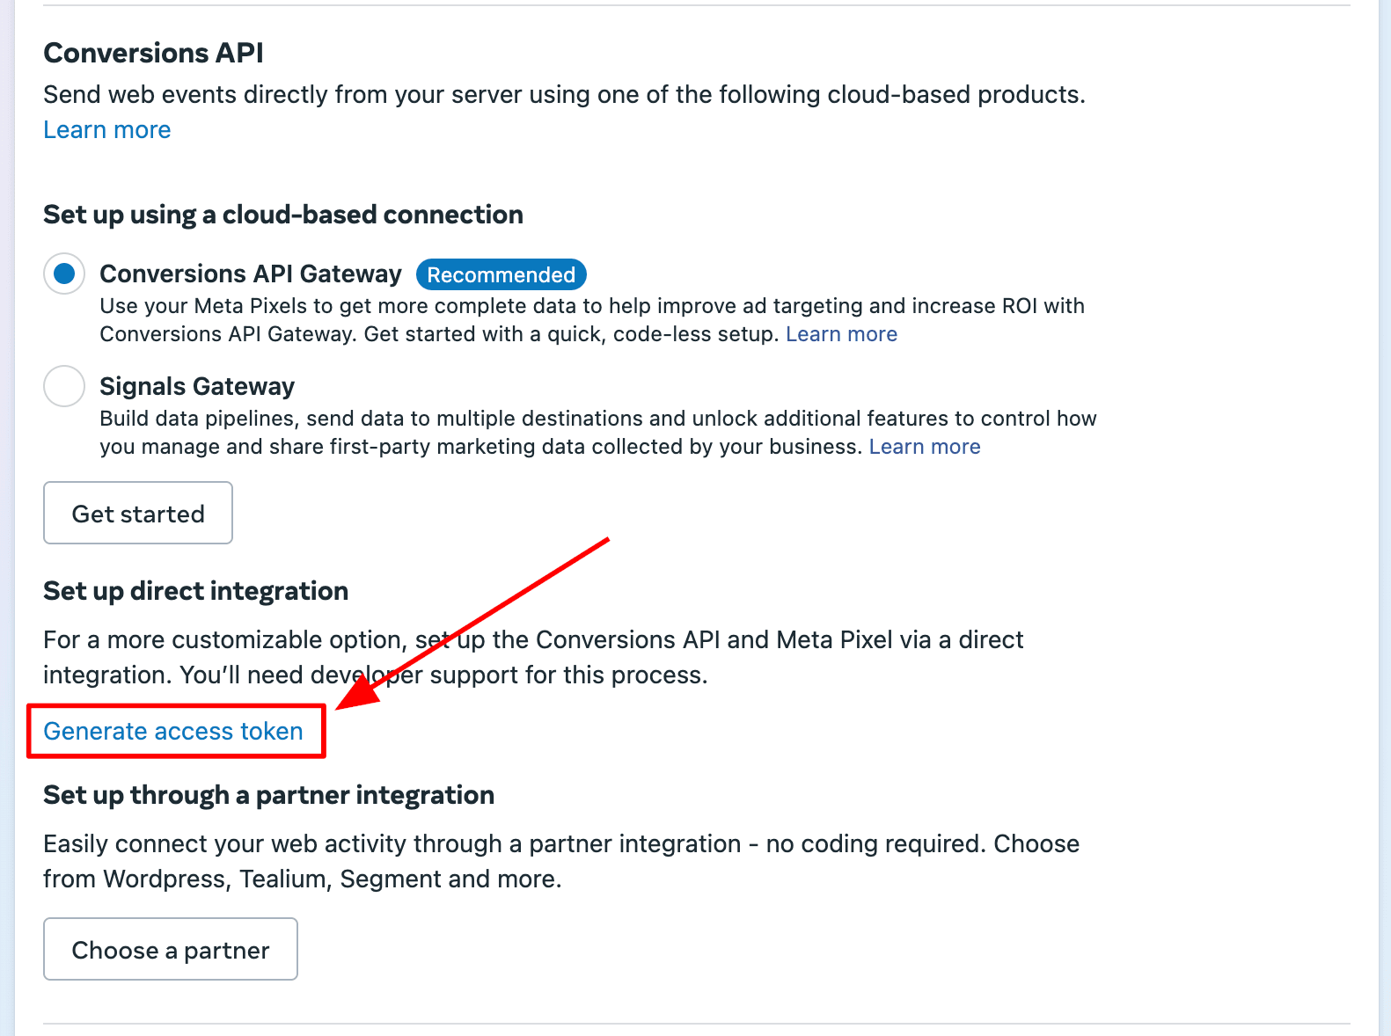Open Learn more in Conversions API Gateway description
The image size is (1391, 1036).
tap(842, 334)
